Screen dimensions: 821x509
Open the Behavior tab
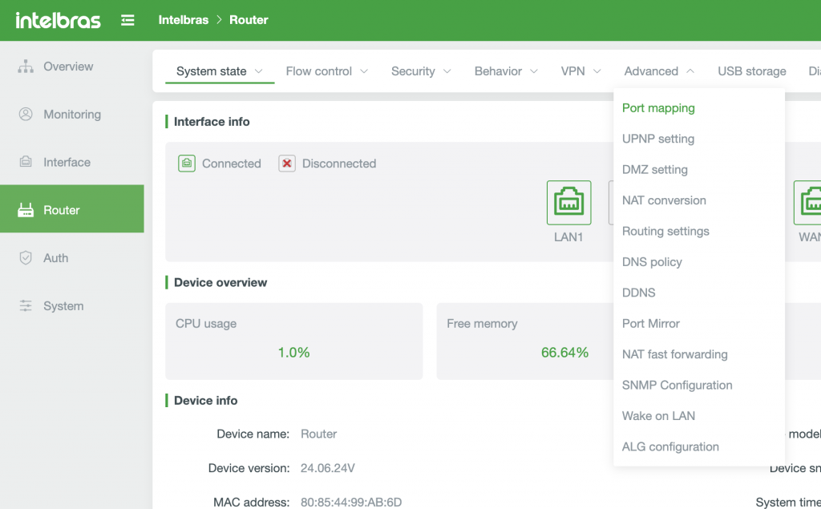coord(498,71)
